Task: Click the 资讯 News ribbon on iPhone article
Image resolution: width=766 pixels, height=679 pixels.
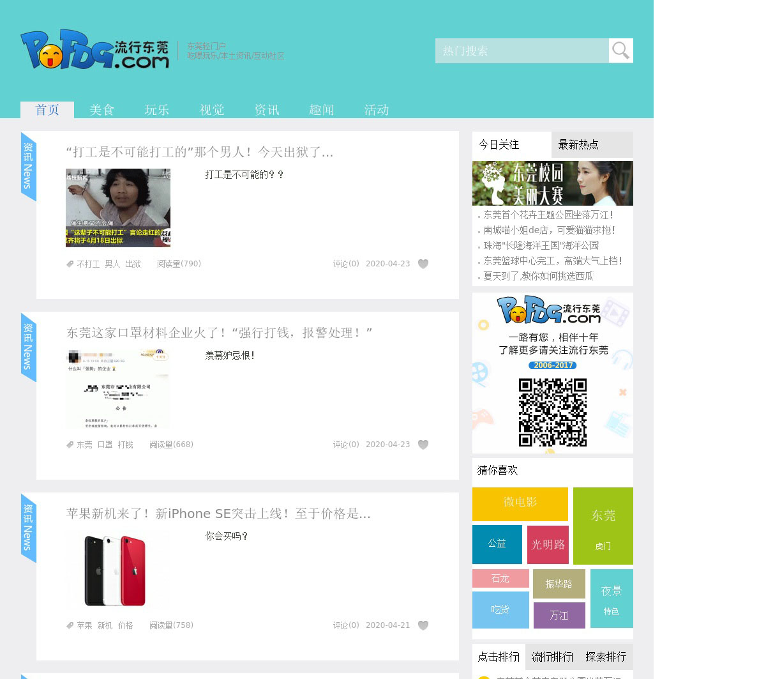Action: pos(29,528)
